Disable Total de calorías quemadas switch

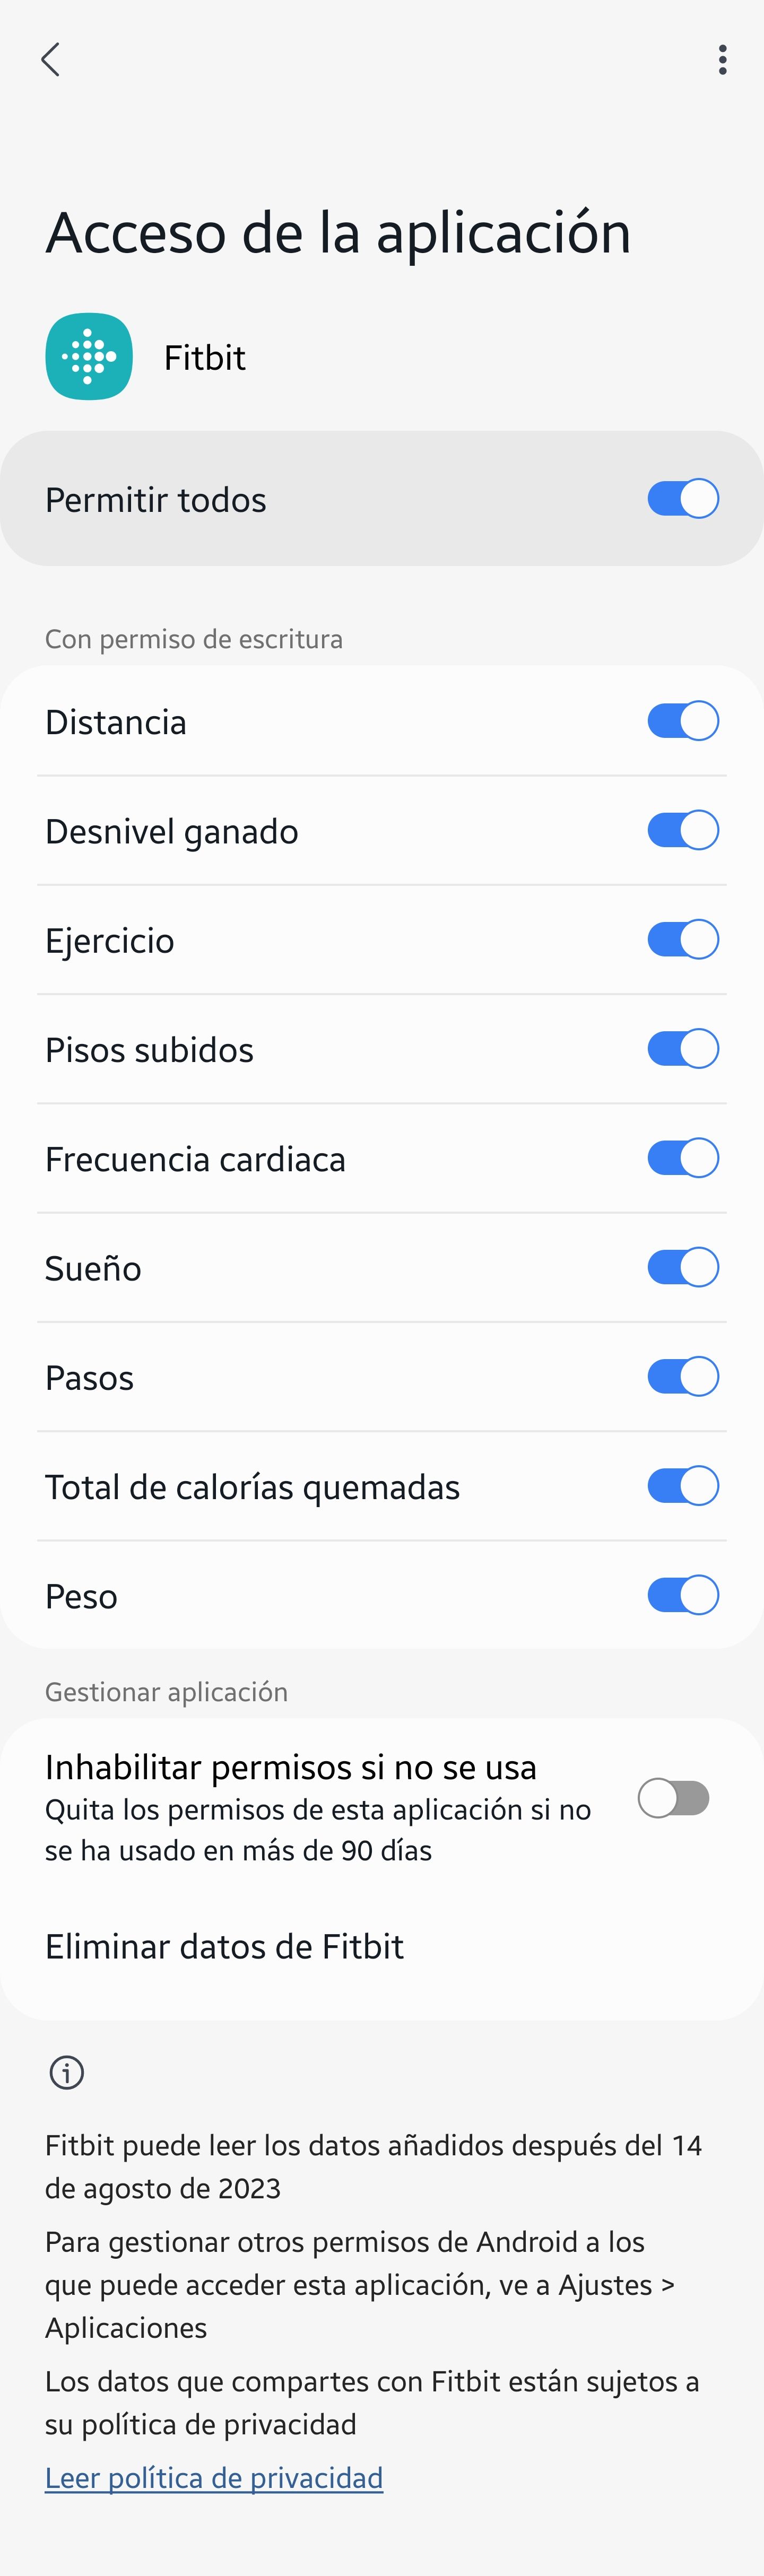683,1486
